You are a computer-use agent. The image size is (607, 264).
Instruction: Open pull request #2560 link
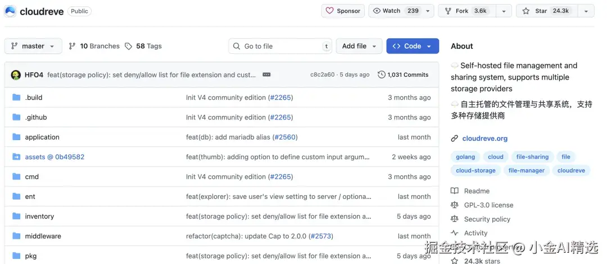coord(285,137)
